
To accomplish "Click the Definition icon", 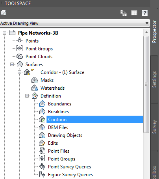I will [35, 96].
